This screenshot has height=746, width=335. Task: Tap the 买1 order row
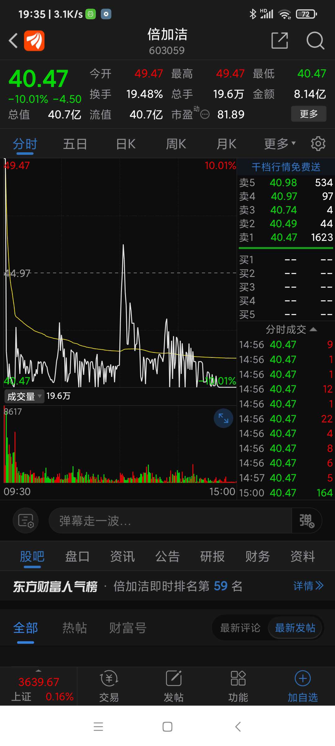[x=286, y=260]
